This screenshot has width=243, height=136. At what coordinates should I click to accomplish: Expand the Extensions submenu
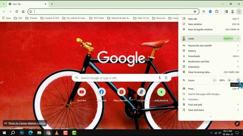pyautogui.click(x=211, y=67)
